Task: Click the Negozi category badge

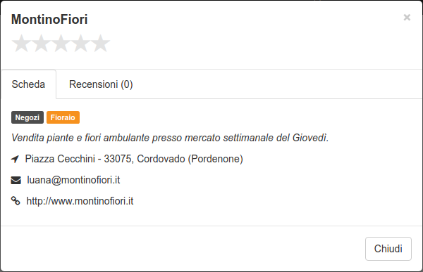Action: click(x=27, y=117)
